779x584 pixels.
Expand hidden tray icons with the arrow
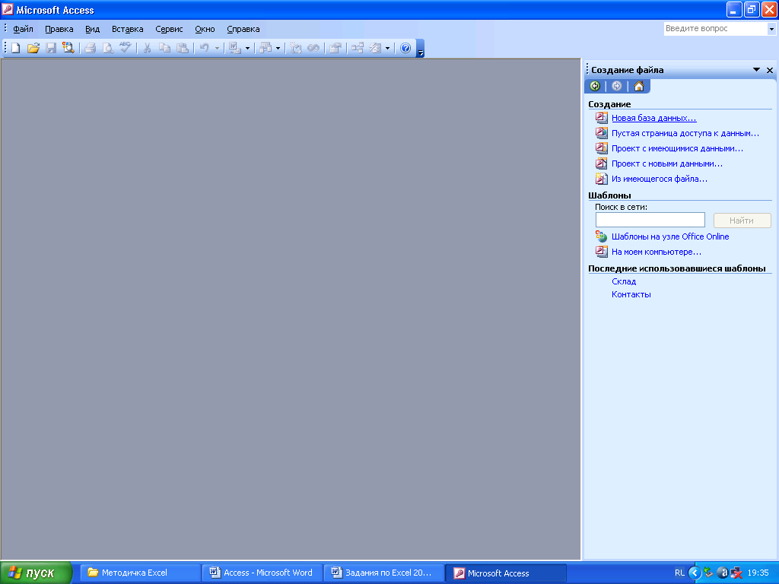(x=695, y=573)
